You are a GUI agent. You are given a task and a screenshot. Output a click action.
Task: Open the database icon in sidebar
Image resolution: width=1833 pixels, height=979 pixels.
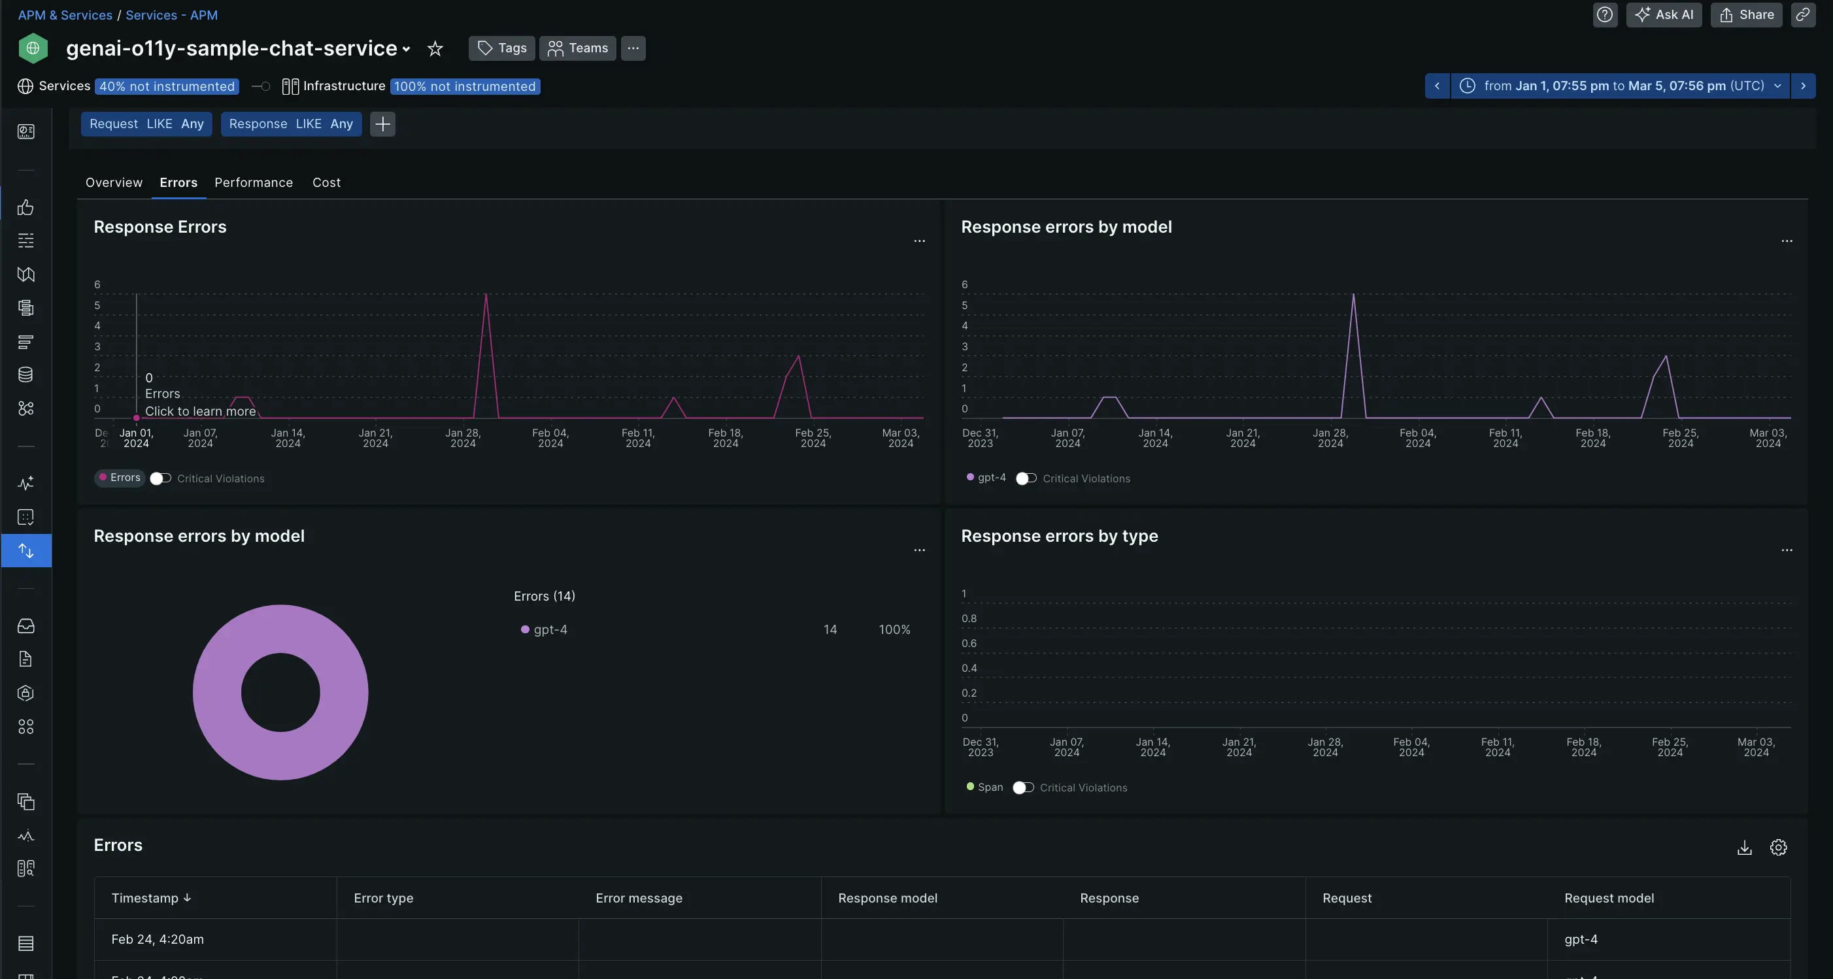25,375
